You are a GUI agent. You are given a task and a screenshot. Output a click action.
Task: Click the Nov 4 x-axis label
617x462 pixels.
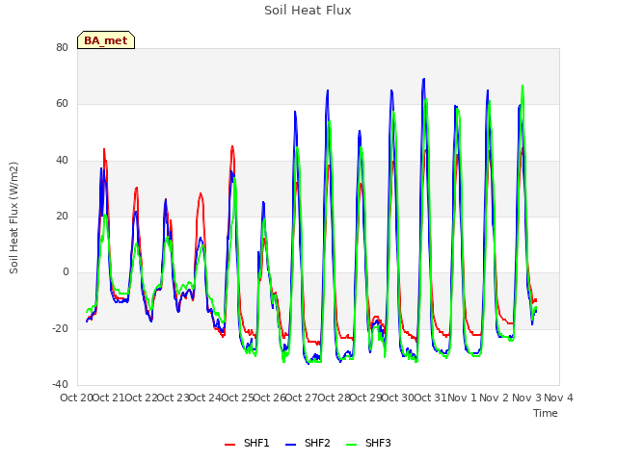[x=558, y=398]
